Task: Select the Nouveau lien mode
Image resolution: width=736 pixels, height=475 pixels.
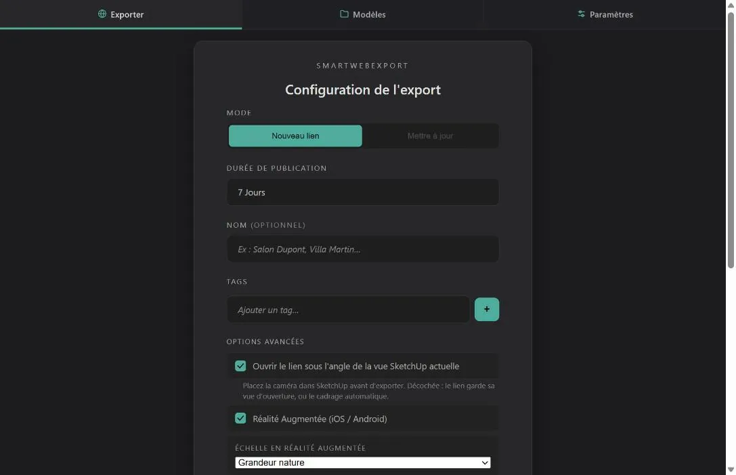Action: tap(295, 136)
